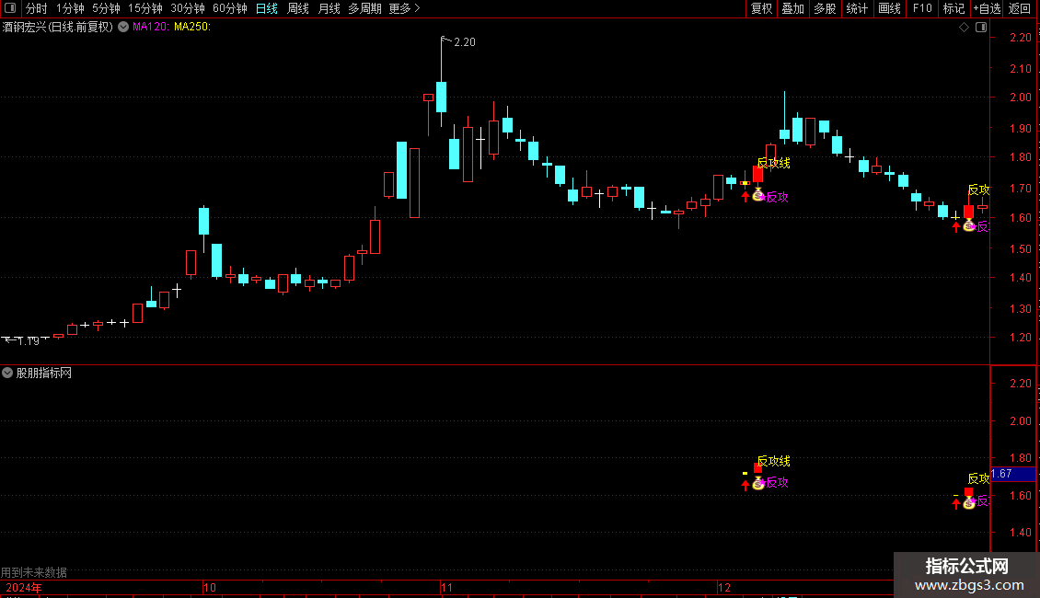The height and width of the screenshot is (598, 1040).
Task: Open F10 company info
Action: (922, 8)
